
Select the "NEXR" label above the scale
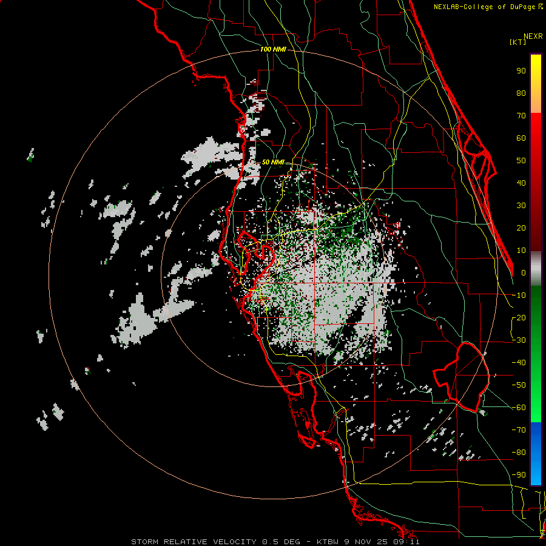[533, 36]
